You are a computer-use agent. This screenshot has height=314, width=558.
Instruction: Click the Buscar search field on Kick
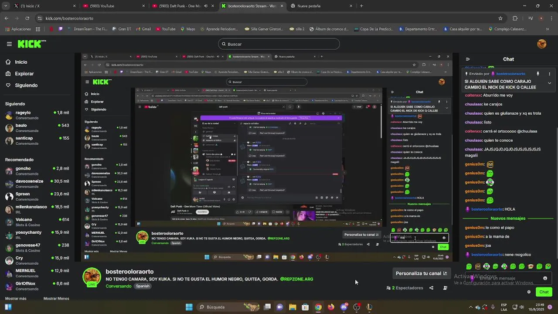click(279, 44)
